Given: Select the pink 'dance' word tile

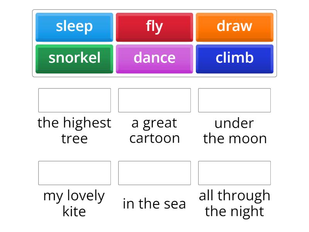Looking at the screenshot, I should (x=154, y=58).
